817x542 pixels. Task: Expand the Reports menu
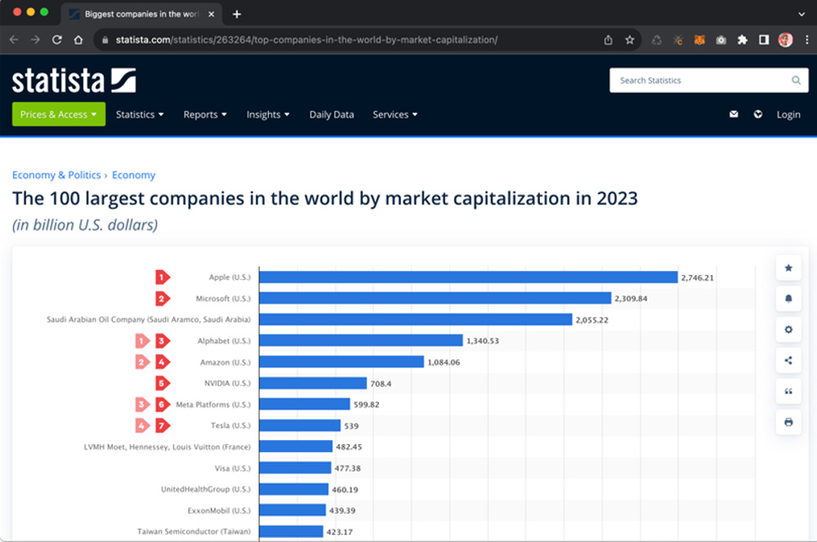(205, 114)
